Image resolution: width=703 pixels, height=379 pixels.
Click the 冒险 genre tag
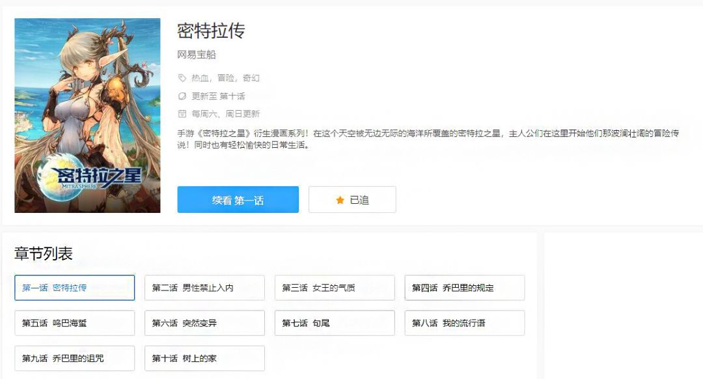click(x=225, y=78)
